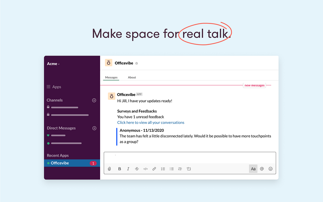Open the emoji picker smiley icon
This screenshot has width=323, height=202.
[x=270, y=169]
